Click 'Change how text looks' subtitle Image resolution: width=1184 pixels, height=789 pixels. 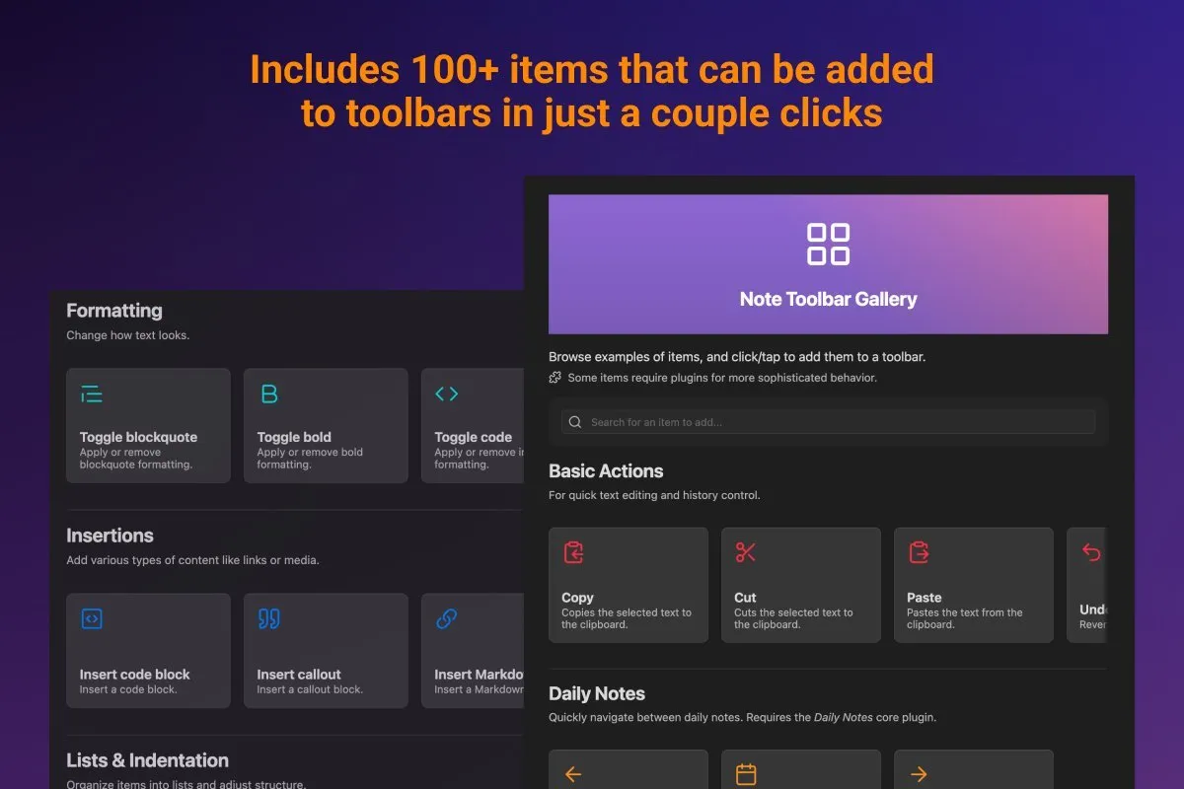[127, 335]
